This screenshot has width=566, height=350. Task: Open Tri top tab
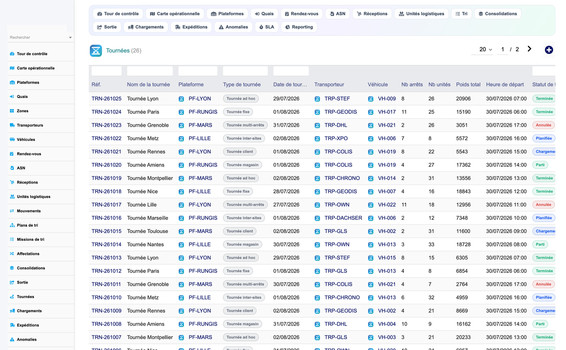coord(461,14)
